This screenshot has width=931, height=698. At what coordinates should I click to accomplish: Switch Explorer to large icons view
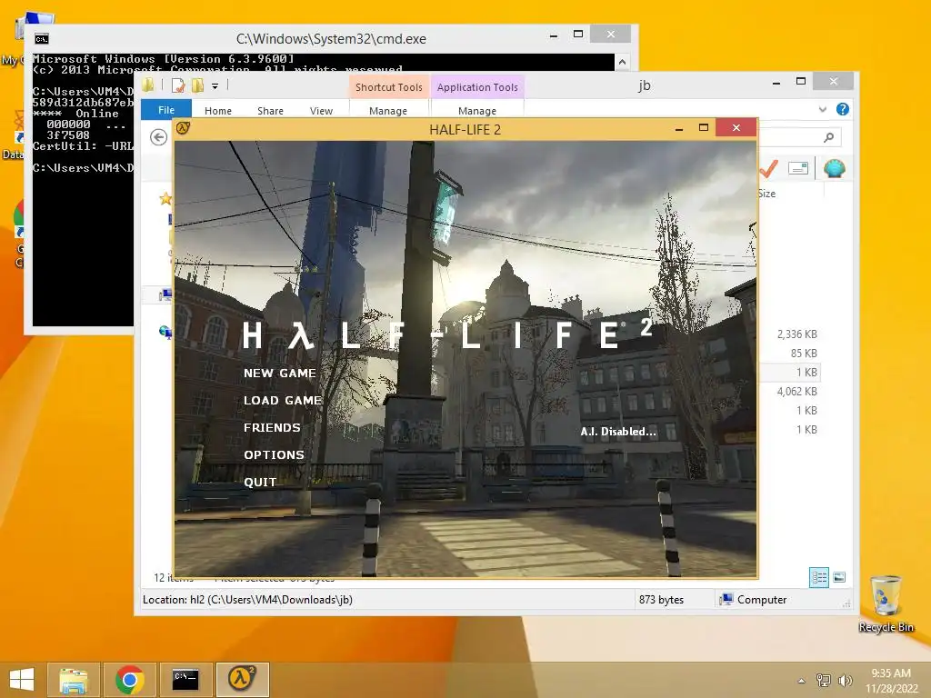(x=839, y=577)
